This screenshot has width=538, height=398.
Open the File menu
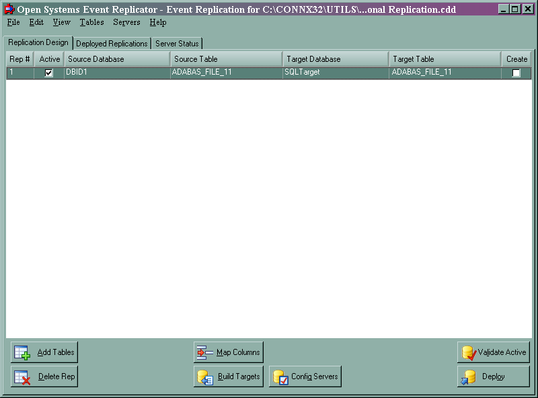point(13,22)
